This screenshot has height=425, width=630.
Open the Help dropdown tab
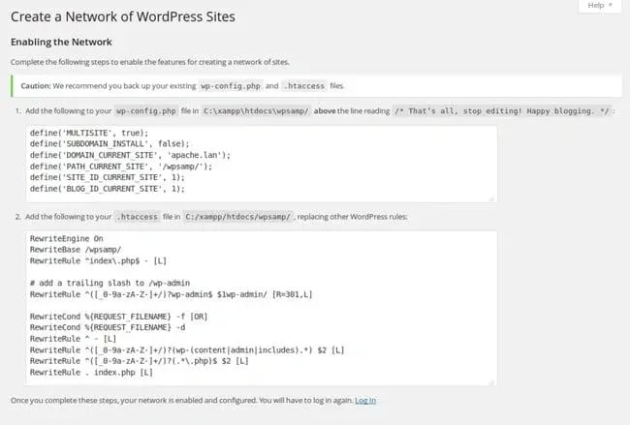click(599, 6)
